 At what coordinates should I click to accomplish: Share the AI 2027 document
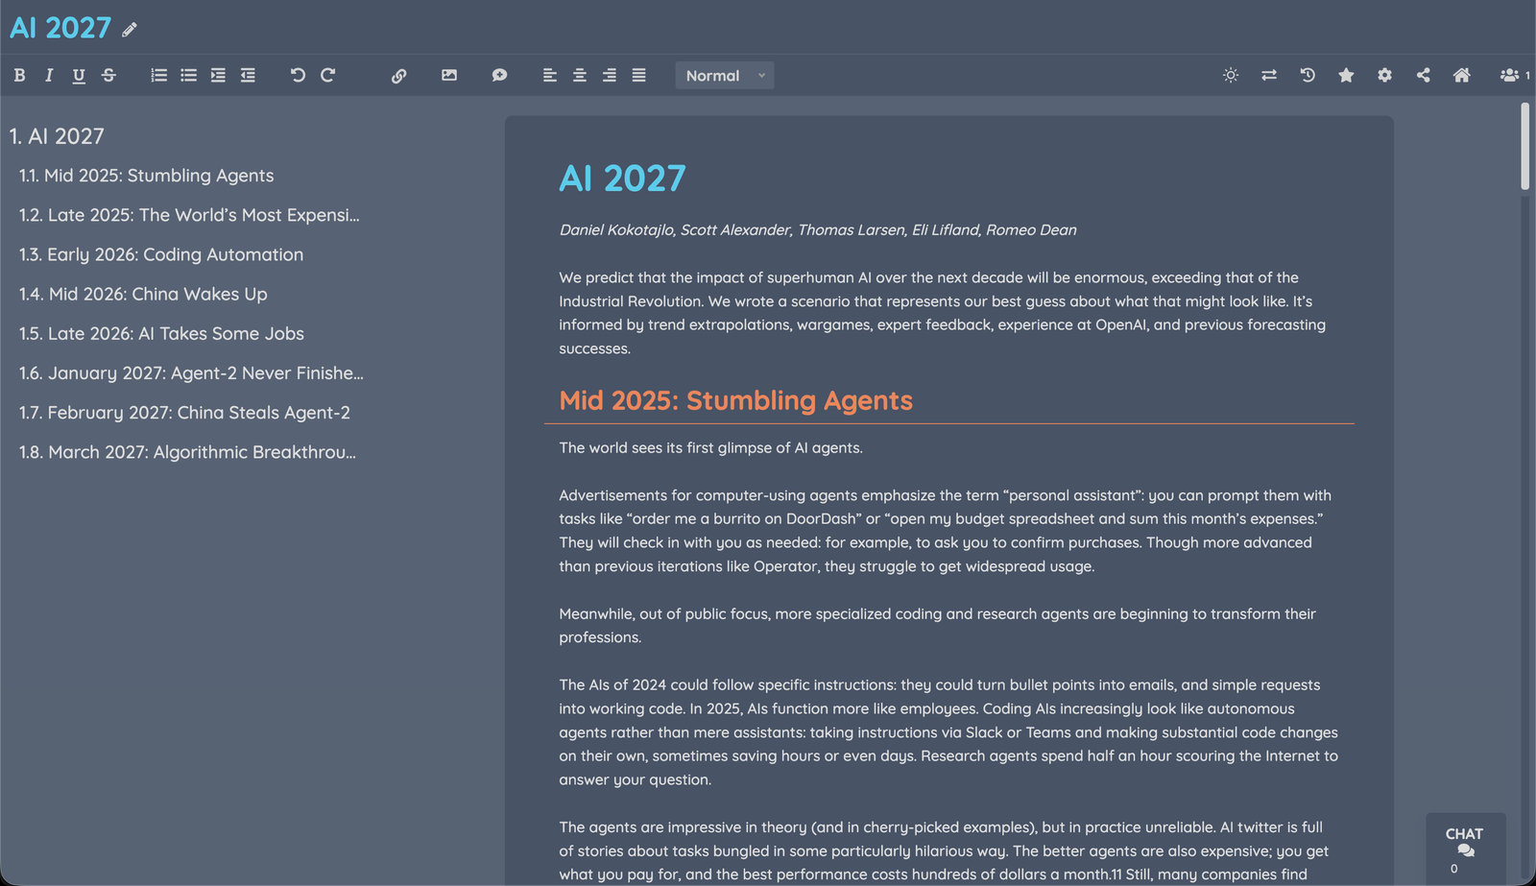[x=1423, y=75]
